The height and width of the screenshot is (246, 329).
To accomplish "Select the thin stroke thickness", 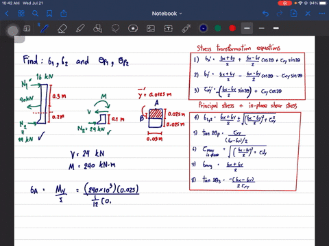I will coord(262,28).
